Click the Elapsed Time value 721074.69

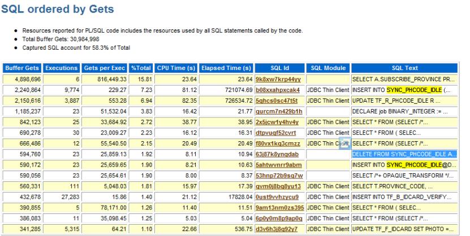[x=239, y=90]
